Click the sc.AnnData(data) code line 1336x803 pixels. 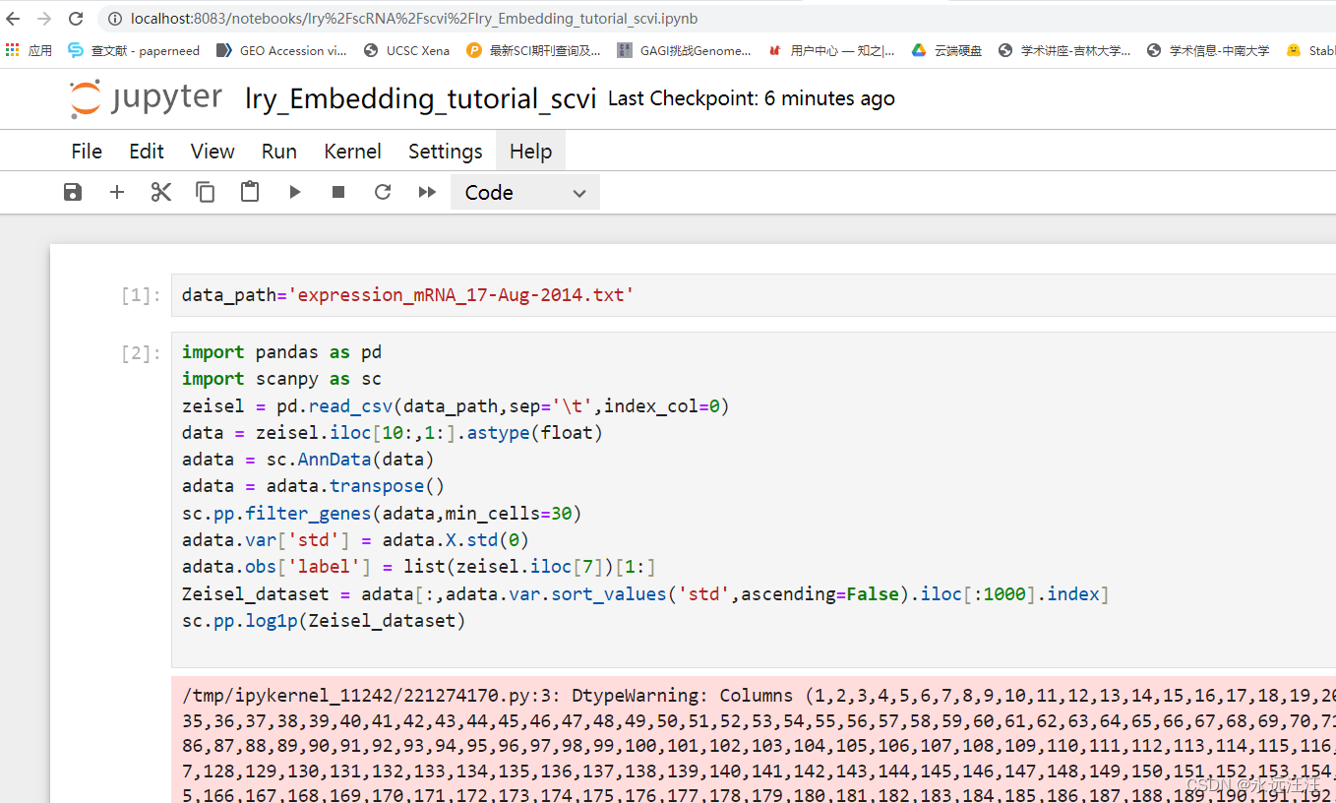pos(308,460)
